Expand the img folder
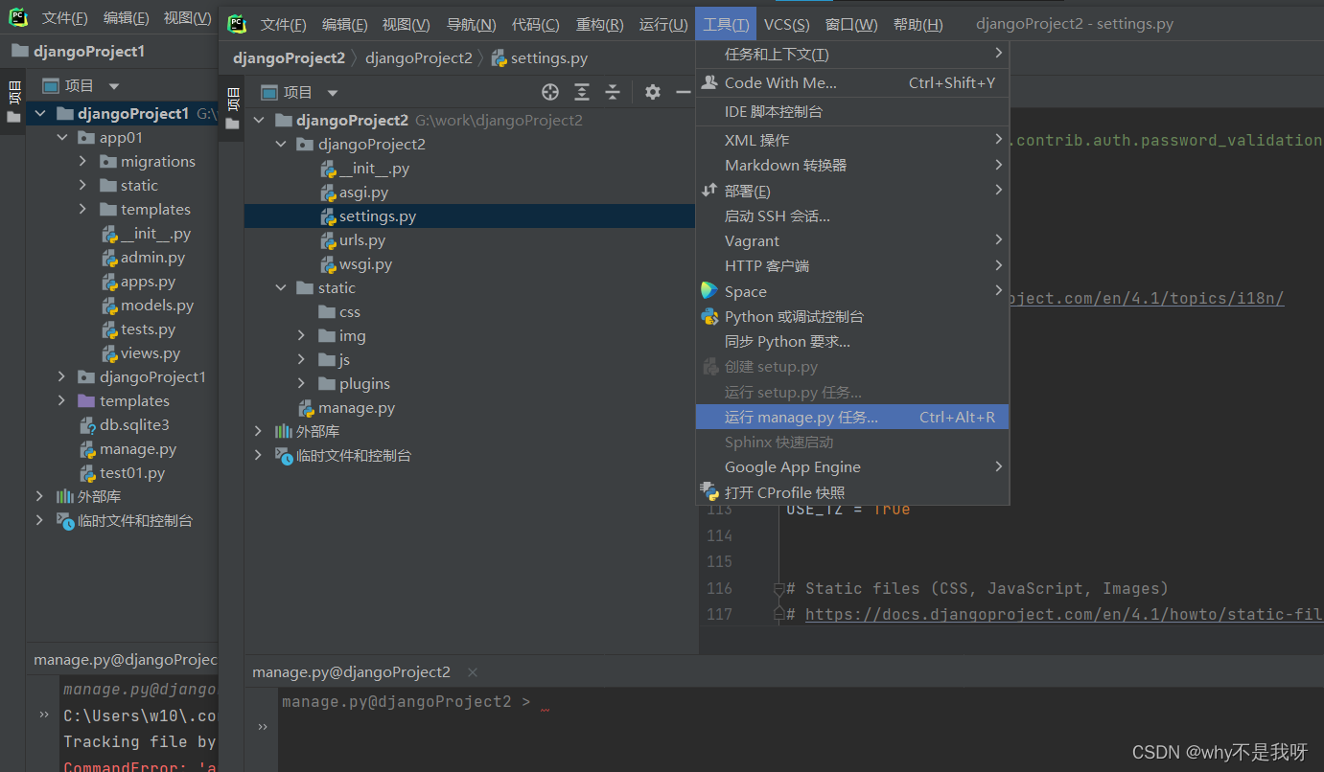The height and width of the screenshot is (772, 1324). pos(301,336)
